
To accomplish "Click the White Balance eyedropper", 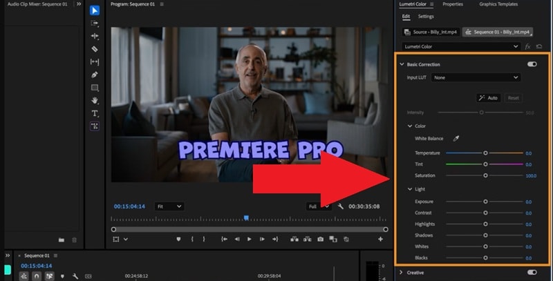I will coord(456,138).
